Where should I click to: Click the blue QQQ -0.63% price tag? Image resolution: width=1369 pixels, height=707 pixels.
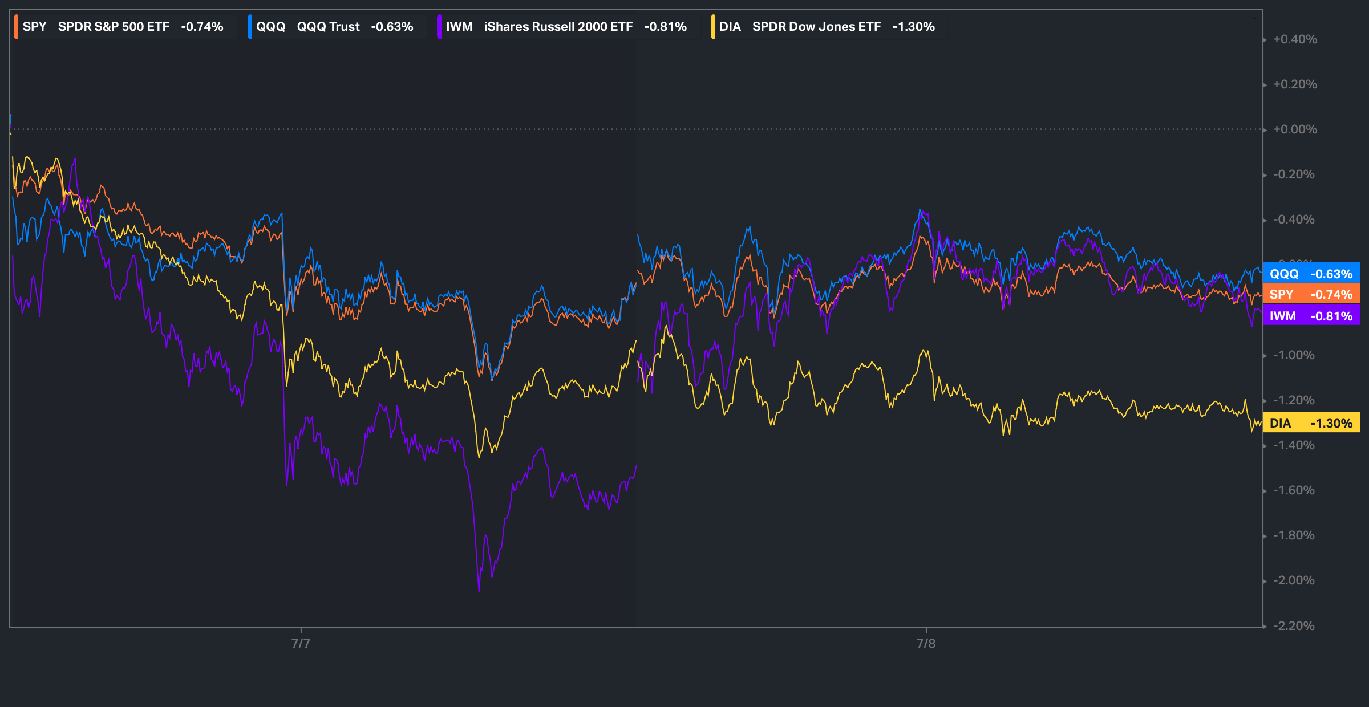point(1311,274)
